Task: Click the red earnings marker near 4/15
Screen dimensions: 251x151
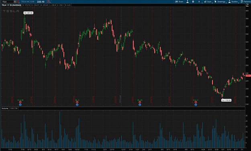Action: [196, 102]
